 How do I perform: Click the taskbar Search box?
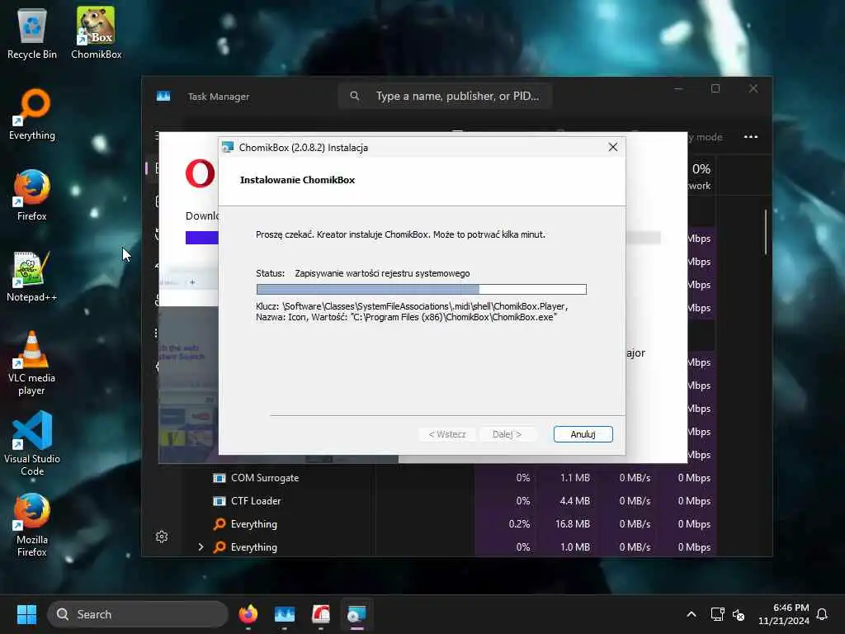[x=138, y=614]
